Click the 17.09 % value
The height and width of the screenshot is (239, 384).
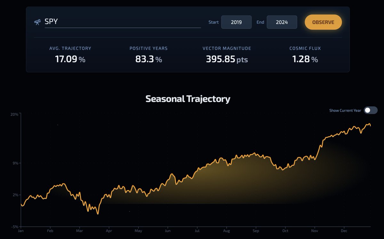pos(70,59)
